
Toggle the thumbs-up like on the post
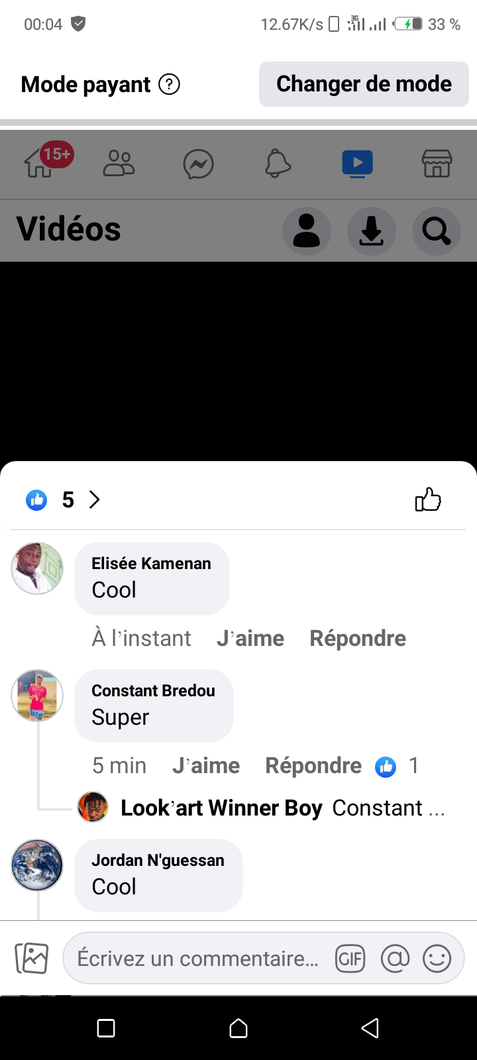coord(428,500)
